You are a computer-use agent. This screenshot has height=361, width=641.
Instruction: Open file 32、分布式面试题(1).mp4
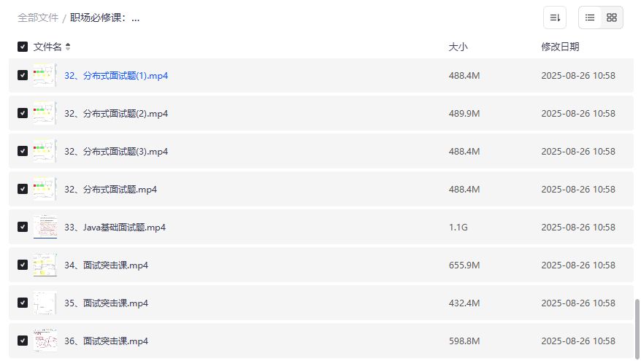coord(117,75)
